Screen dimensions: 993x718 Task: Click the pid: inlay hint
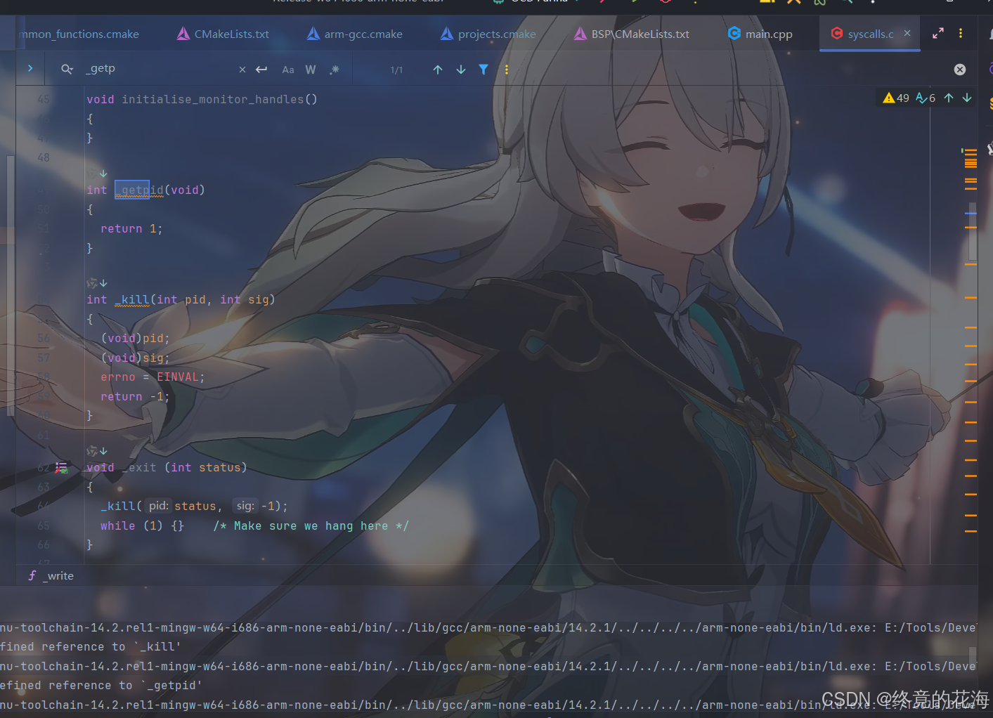click(159, 506)
